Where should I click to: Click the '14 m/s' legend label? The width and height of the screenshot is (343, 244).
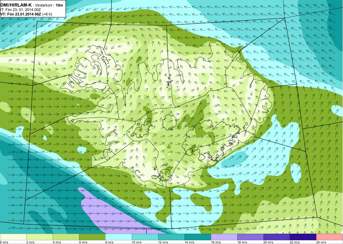click(189, 242)
